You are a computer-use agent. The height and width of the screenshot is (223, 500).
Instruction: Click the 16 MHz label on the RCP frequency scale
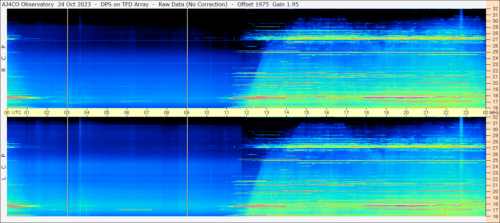(x=495, y=108)
